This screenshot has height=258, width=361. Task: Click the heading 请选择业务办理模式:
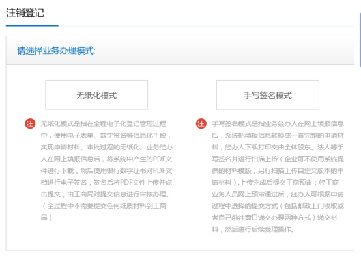click(x=57, y=51)
